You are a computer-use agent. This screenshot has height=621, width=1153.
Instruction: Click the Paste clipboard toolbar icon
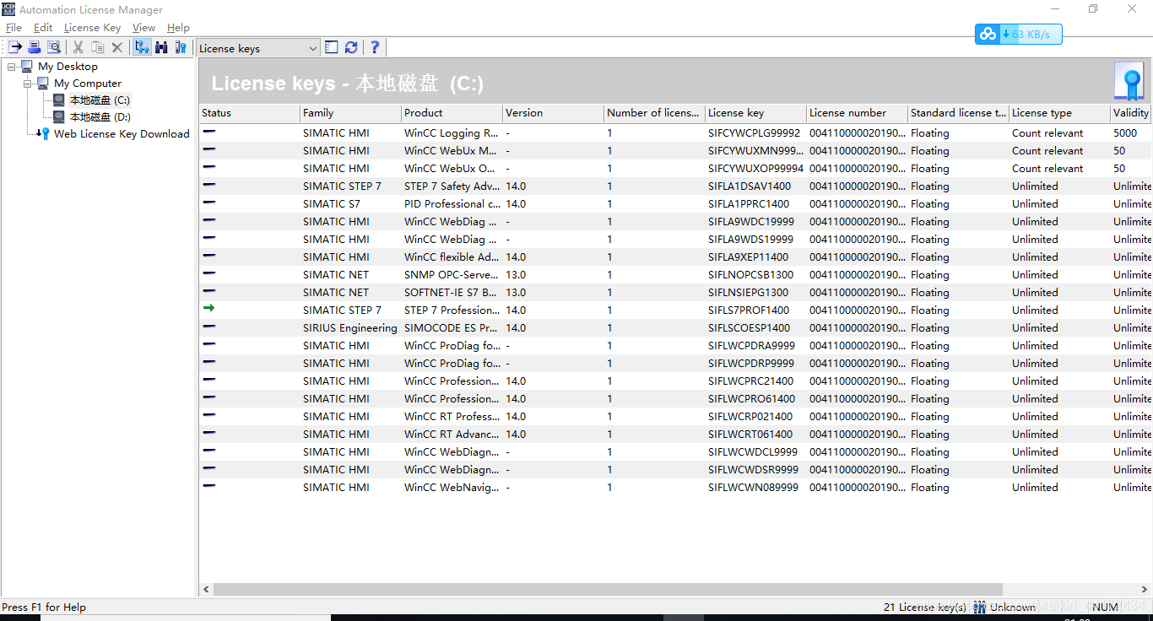(98, 48)
